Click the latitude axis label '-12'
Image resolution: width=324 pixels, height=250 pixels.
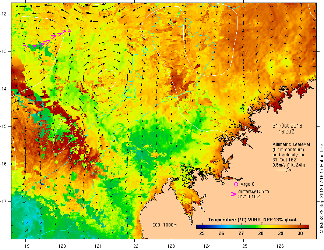pyautogui.click(x=4, y=14)
